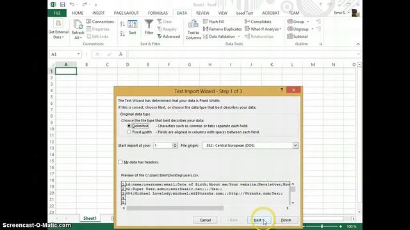Image resolution: width=410 pixels, height=230 pixels.
Task: Click Group in Outline section
Action: coord(296,22)
